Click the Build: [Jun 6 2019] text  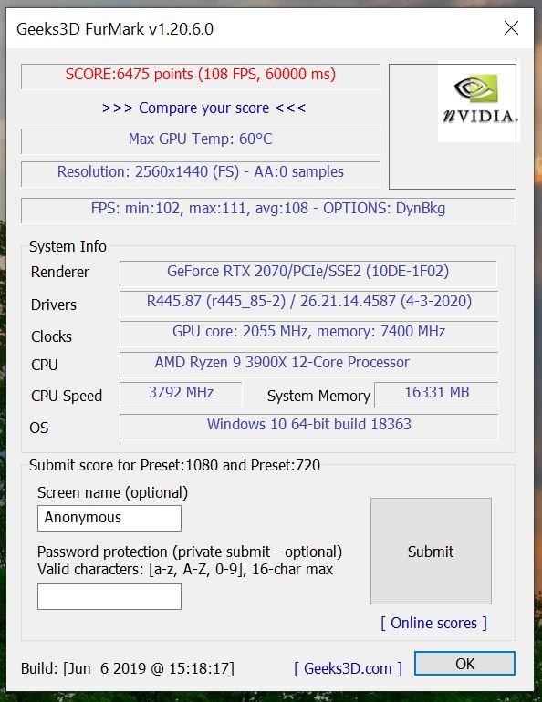click(128, 668)
